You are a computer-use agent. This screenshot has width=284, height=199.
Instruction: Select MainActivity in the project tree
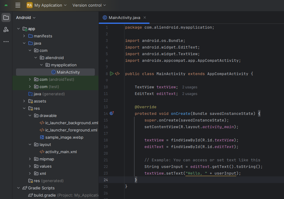click(x=55, y=72)
